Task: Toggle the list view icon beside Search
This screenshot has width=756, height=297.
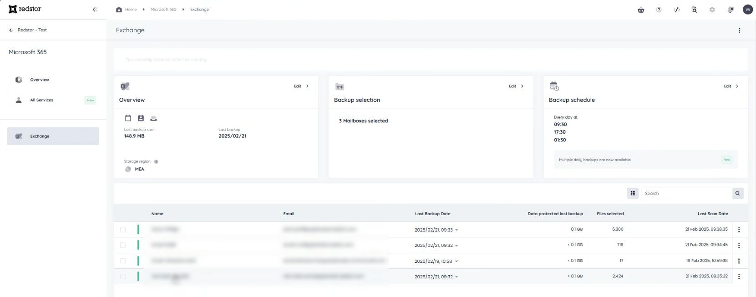Action: point(633,193)
